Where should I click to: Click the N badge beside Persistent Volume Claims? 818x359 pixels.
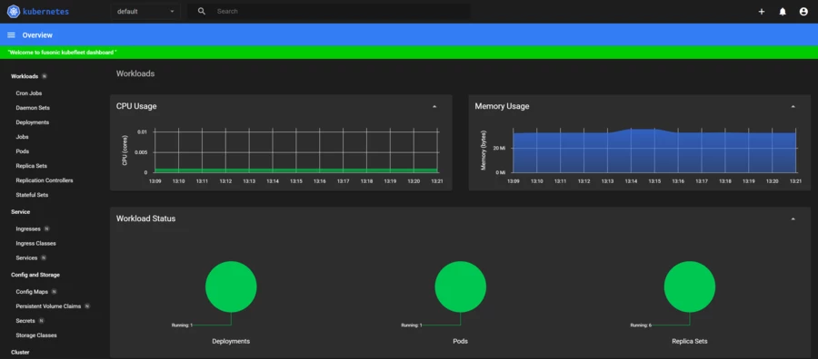(87, 306)
